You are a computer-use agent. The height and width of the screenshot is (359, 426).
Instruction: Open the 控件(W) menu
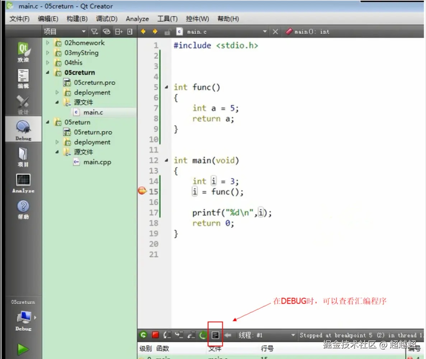click(197, 19)
